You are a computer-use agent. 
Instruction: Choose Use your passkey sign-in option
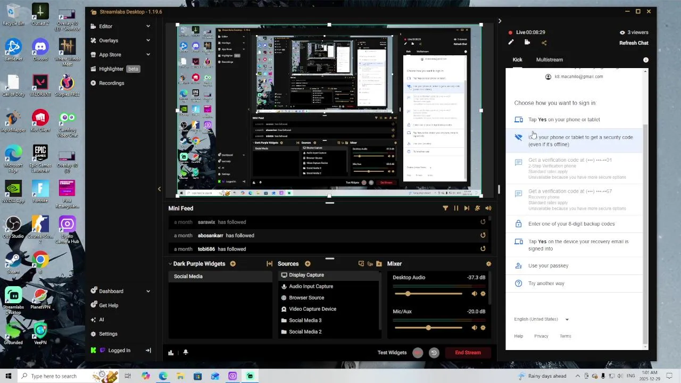[574, 266]
